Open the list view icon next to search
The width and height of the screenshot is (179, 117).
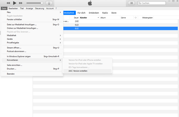point(131,3)
